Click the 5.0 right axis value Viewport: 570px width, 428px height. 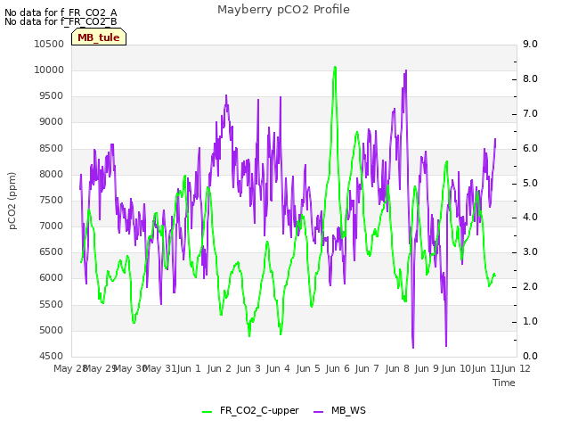click(531, 183)
